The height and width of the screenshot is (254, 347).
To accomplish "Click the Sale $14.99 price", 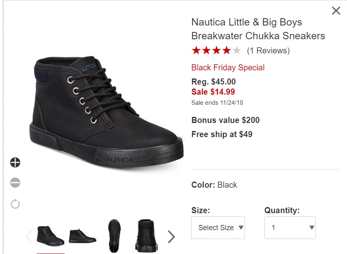I will click(213, 92).
